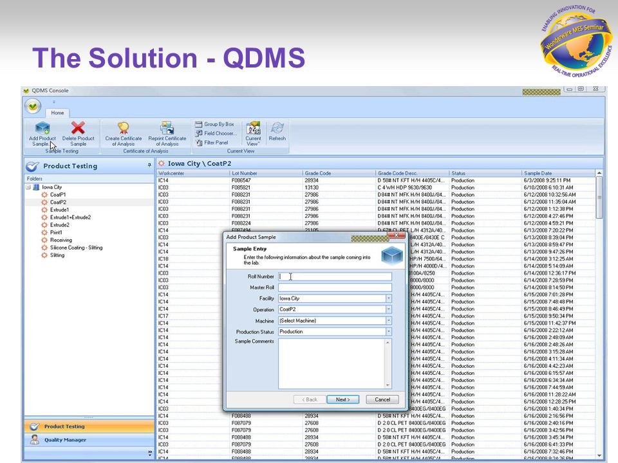Click the Add Product Sample icon
Viewport: 618px width, 463px height.
tap(42, 128)
